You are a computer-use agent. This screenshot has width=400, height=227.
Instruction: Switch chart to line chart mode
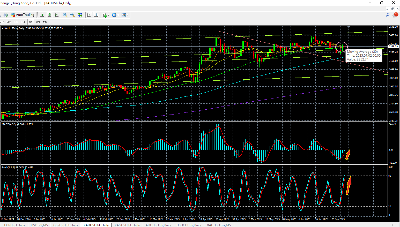tap(57, 15)
